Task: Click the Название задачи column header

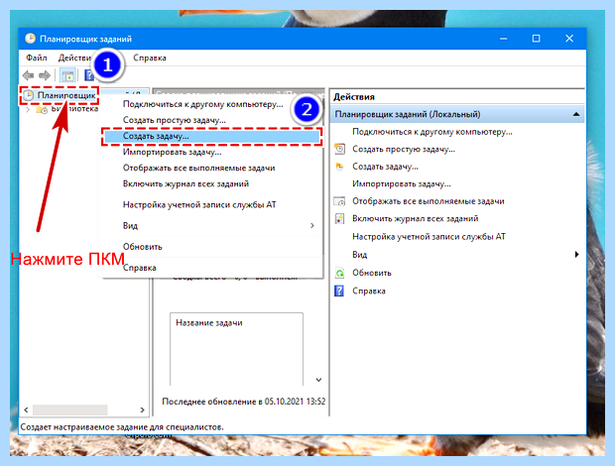Action: pos(209,323)
